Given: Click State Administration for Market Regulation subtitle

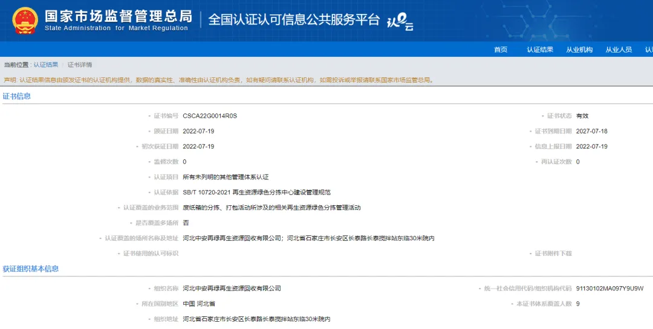Looking at the screenshot, I should coord(116,28).
